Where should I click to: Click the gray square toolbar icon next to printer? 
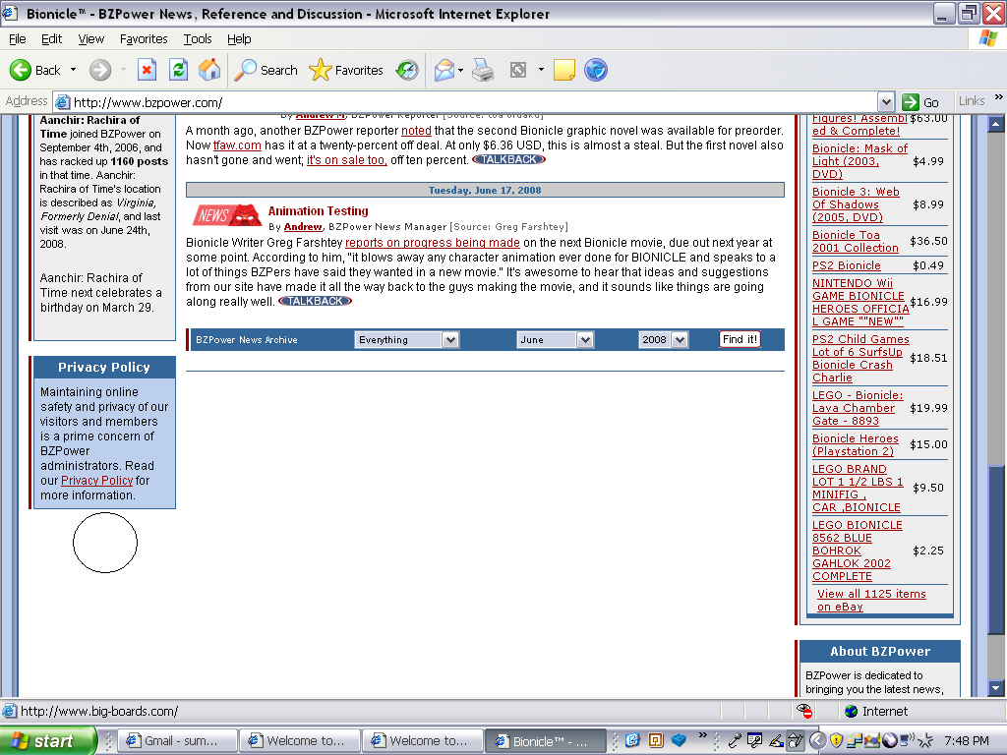click(517, 70)
